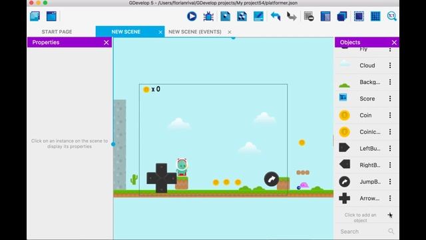Open the LeftBu... object options menu
Image resolution: width=426 pixels, height=240 pixels.
pos(390,148)
